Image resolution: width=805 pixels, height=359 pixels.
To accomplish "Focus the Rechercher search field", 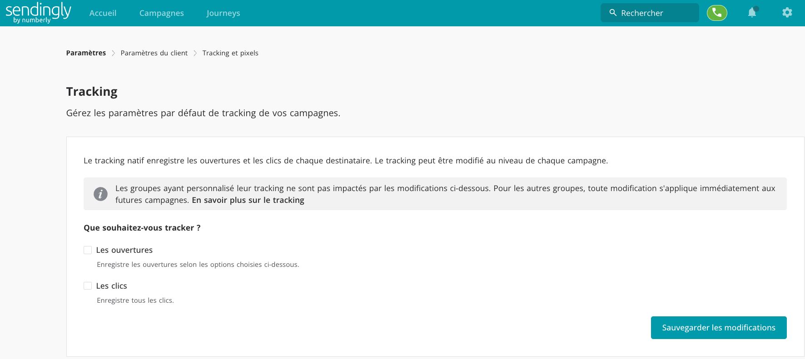I will (x=650, y=13).
